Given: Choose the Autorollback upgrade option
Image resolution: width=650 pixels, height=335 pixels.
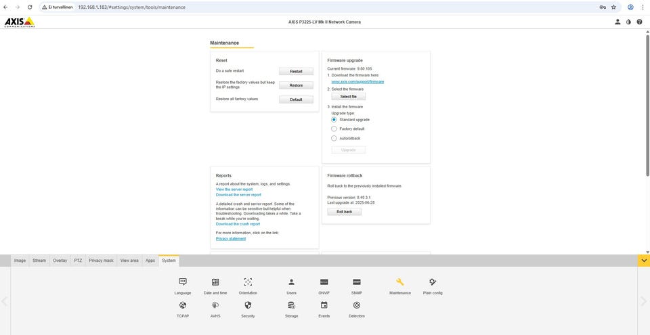Looking at the screenshot, I should (x=334, y=138).
